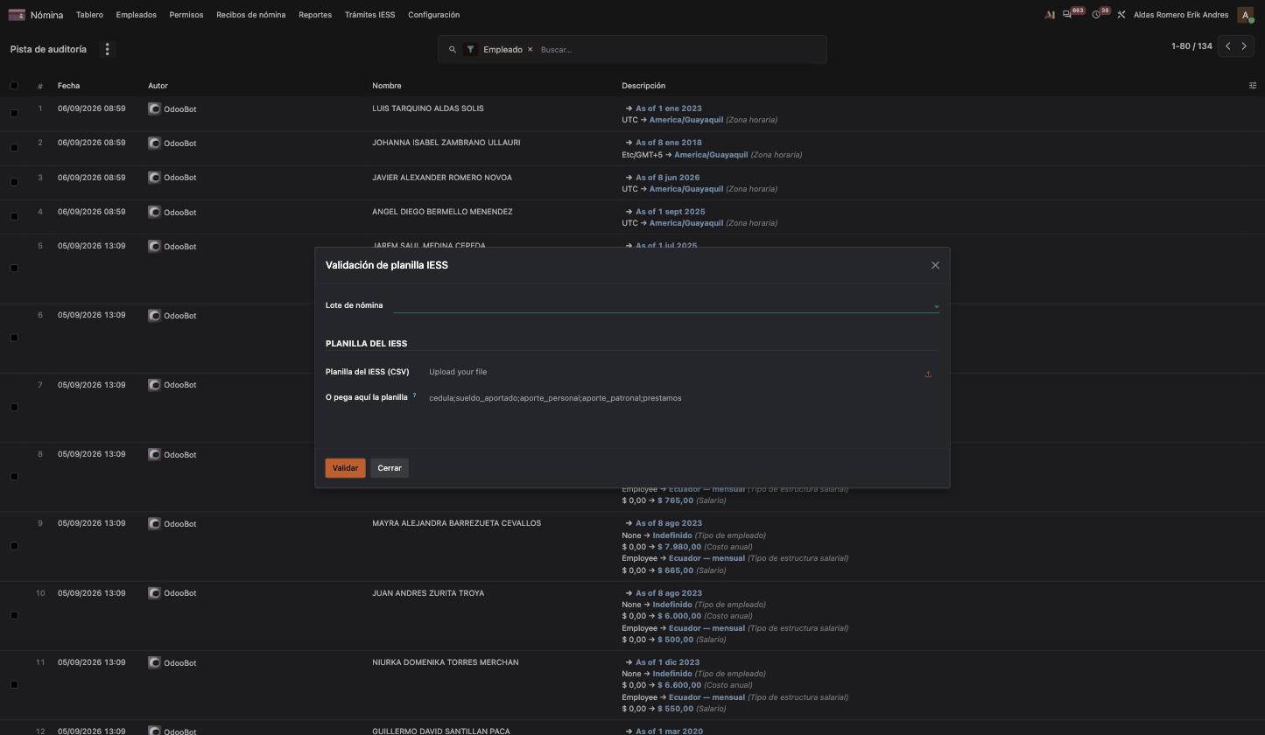The image size is (1265, 735).
Task: Sort by the Fecha column header
Action: pos(68,86)
